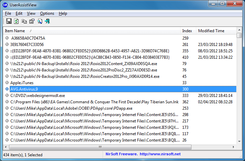
Task: Click the horizontal scrollbar thumb
Action: pos(100,147)
